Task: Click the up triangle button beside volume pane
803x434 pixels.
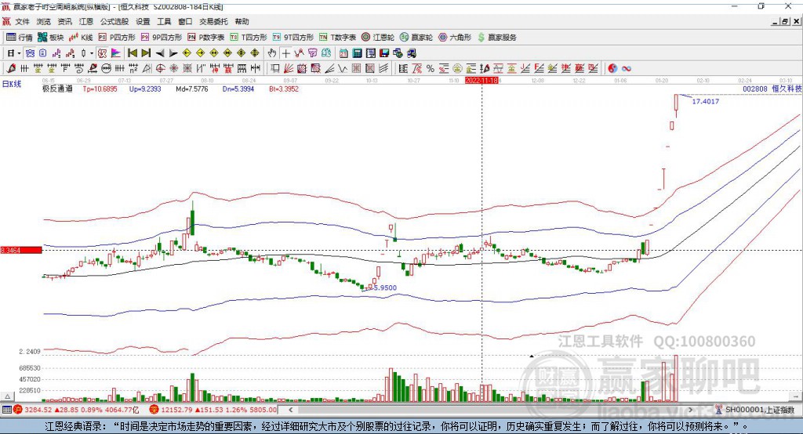Action: (7, 396)
